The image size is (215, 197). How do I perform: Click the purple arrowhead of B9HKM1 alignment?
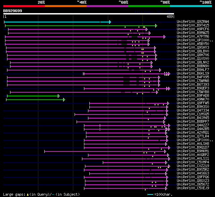pyautogui.click(x=165, y=152)
